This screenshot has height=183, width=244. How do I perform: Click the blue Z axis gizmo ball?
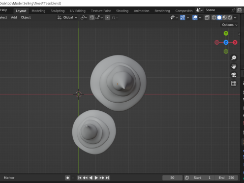click(226, 42)
